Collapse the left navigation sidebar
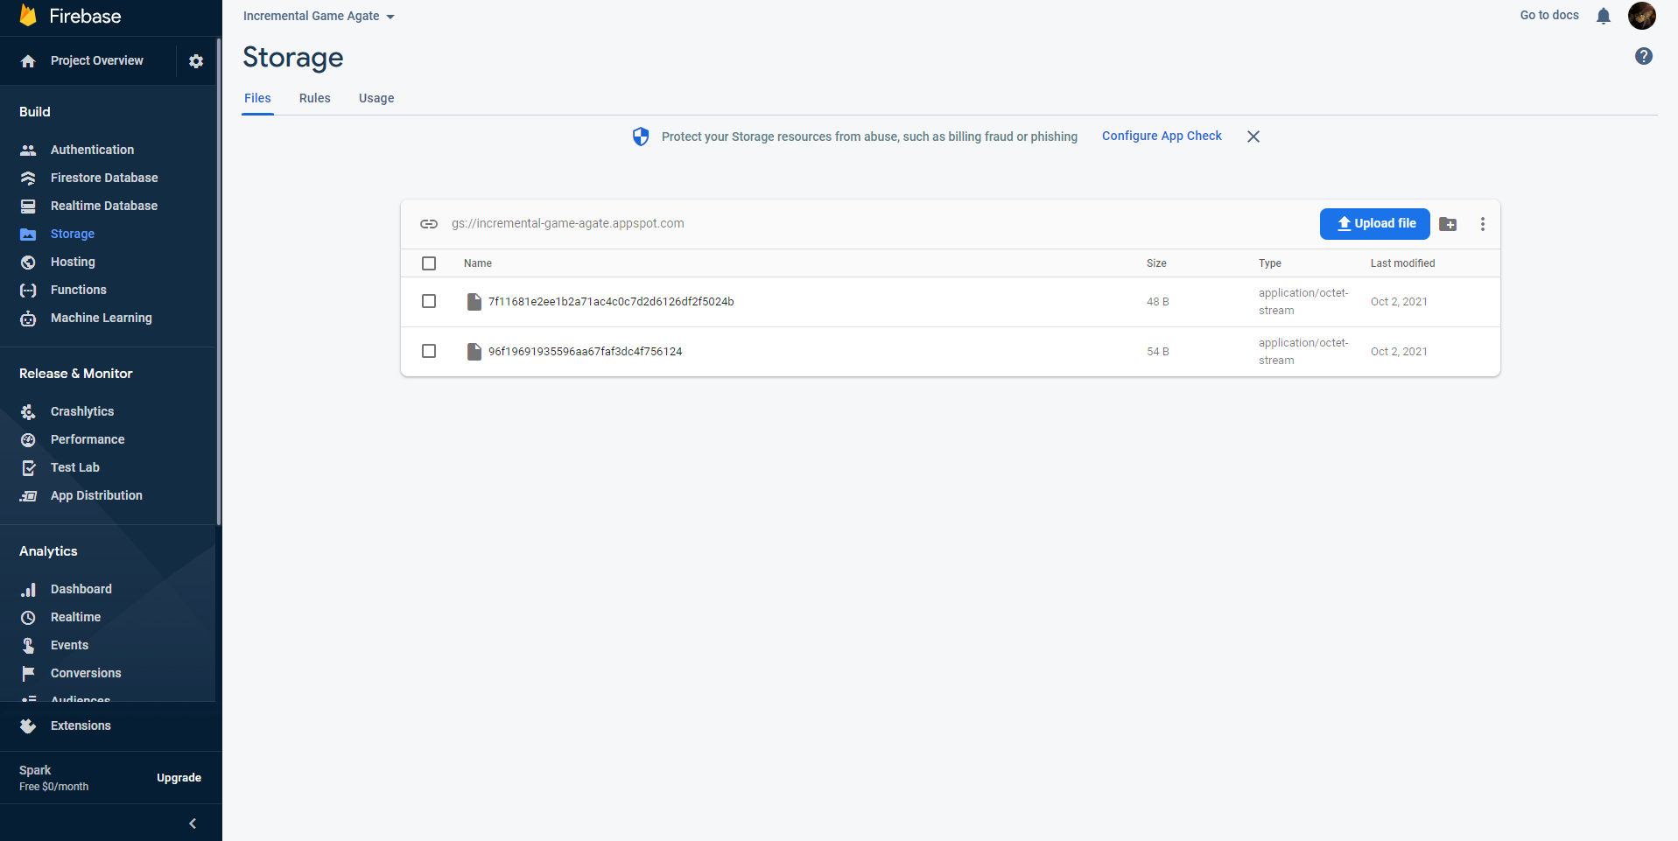Image resolution: width=1678 pixels, height=841 pixels. coord(192,823)
